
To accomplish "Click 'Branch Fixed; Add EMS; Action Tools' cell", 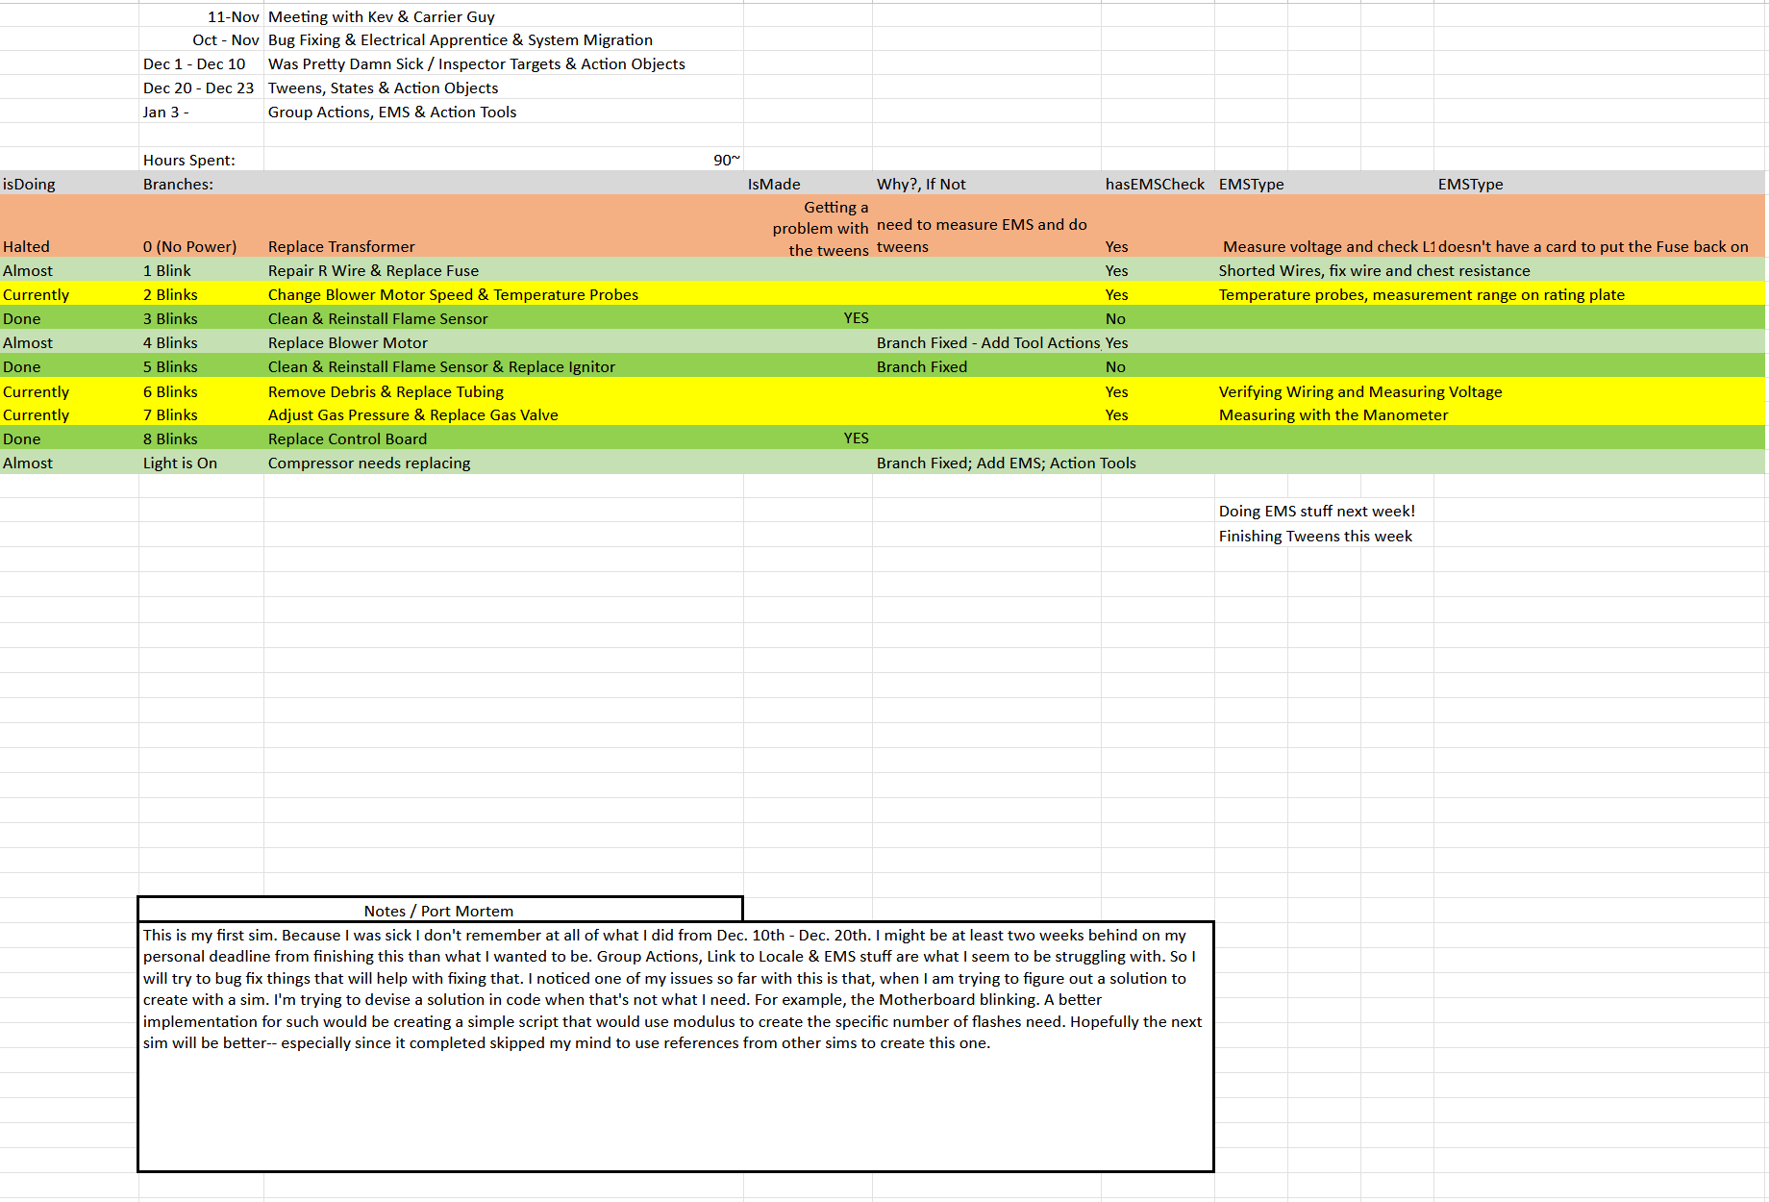I will [x=1006, y=463].
